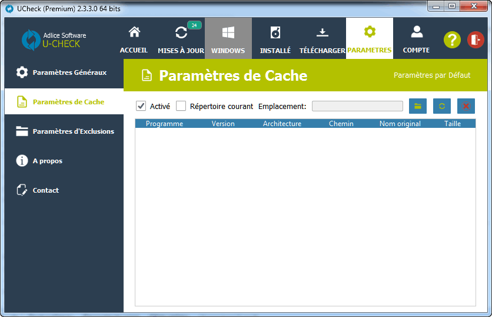Click Paramètres par Défaut link
This screenshot has height=317, width=492.
click(431, 75)
